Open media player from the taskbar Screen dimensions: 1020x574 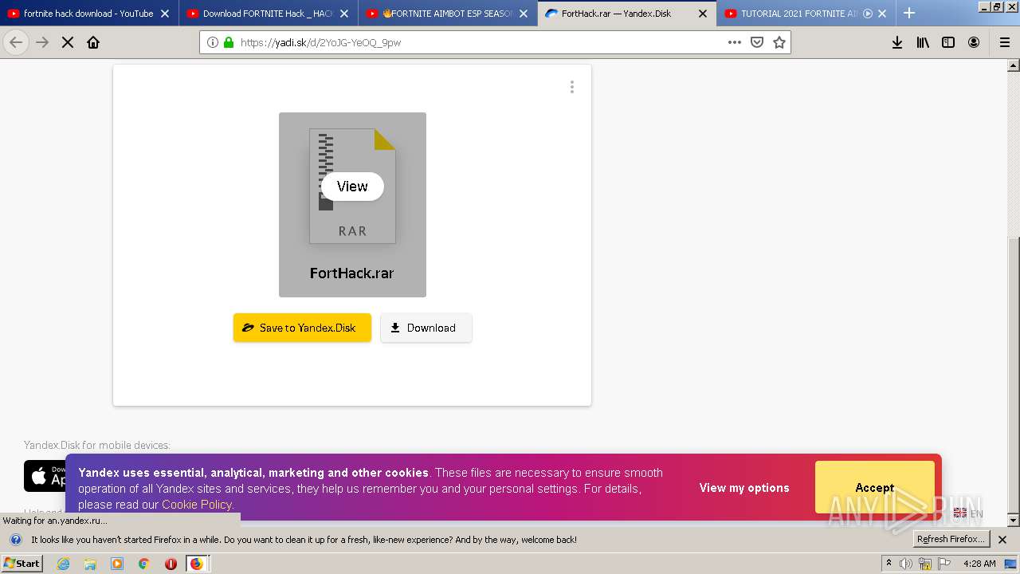pyautogui.click(x=117, y=564)
